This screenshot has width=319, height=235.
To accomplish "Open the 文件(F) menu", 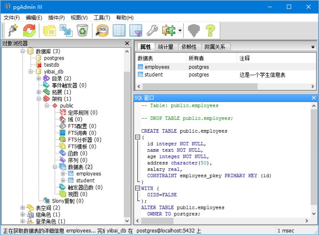I will pos(12,18).
